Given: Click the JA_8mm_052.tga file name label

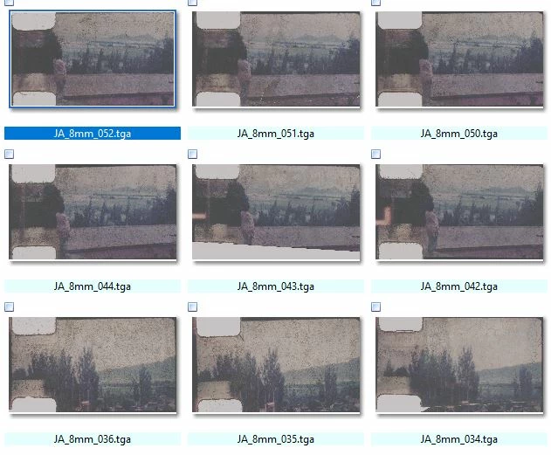Looking at the screenshot, I should pyautogui.click(x=93, y=134).
